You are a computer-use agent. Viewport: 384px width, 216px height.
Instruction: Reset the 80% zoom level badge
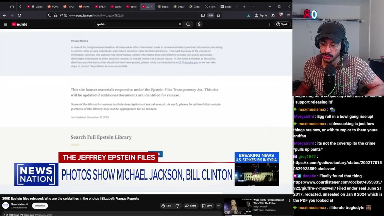click(211, 15)
